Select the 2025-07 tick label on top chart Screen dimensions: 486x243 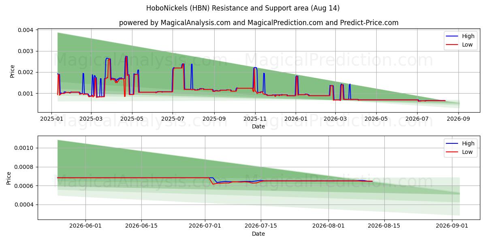[x=173, y=119]
